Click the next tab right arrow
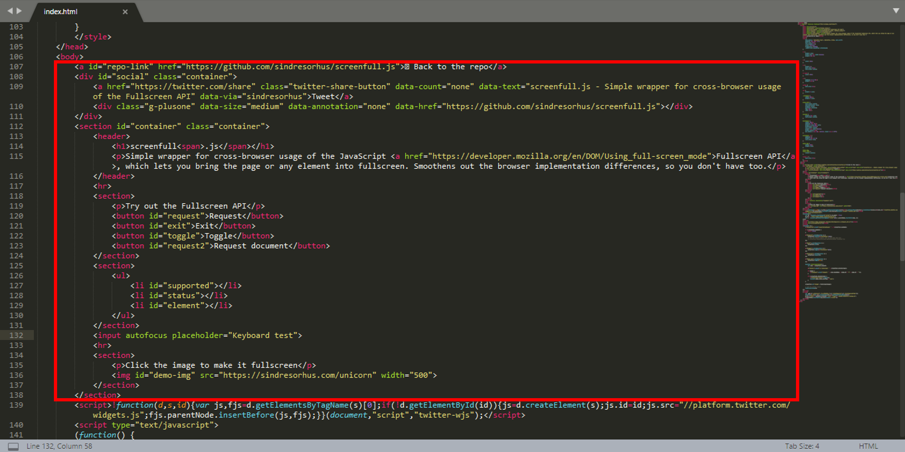 pyautogui.click(x=19, y=11)
